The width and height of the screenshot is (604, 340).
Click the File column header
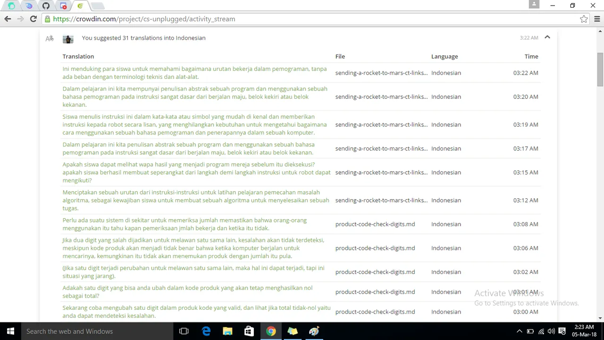point(340,56)
